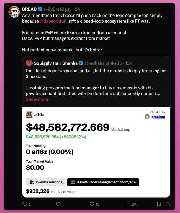Click BREAD's verified badge
Screen dimensions: 180x213
click(x=40, y=9)
